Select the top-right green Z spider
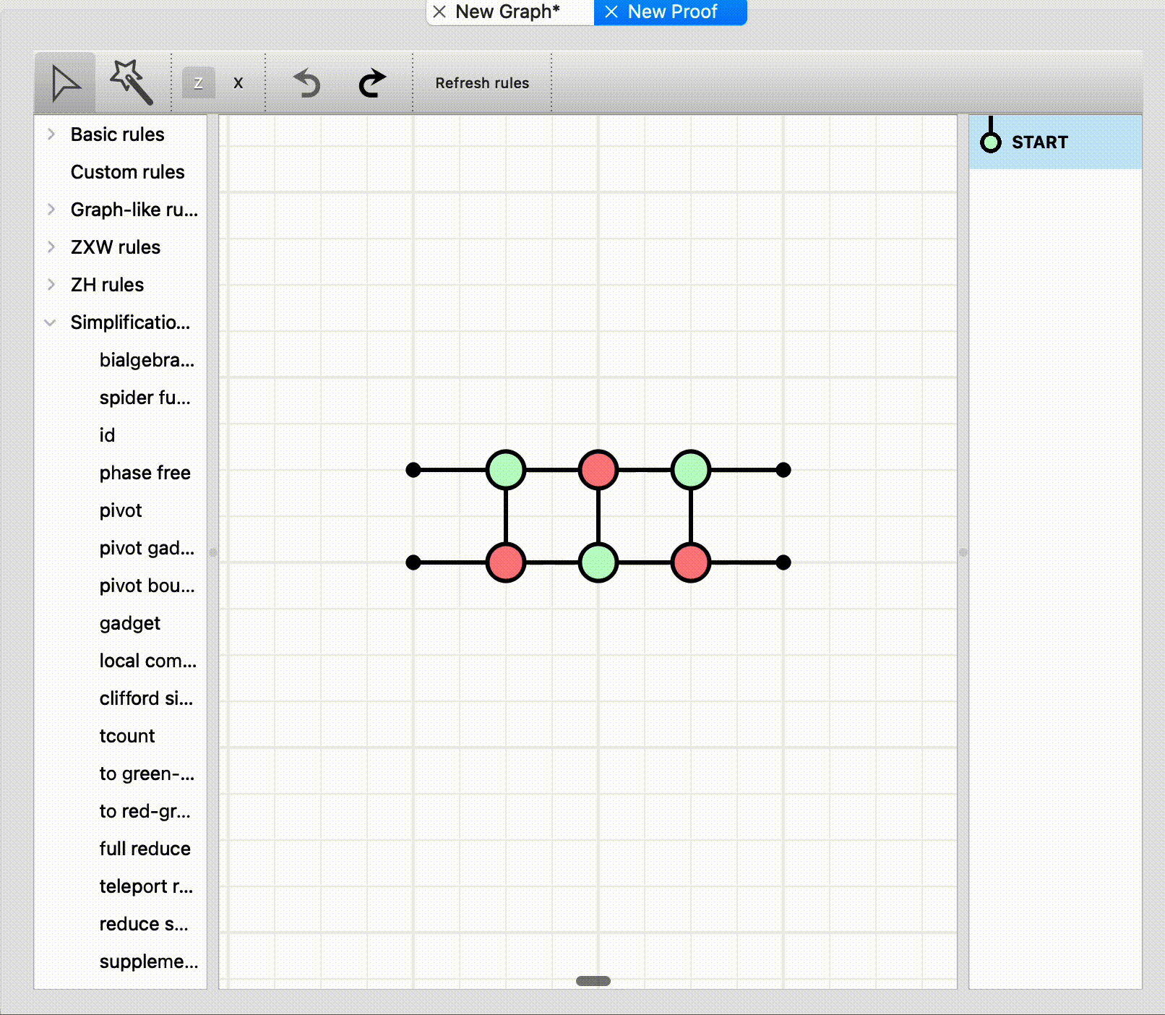This screenshot has height=1015, width=1165. tap(691, 470)
